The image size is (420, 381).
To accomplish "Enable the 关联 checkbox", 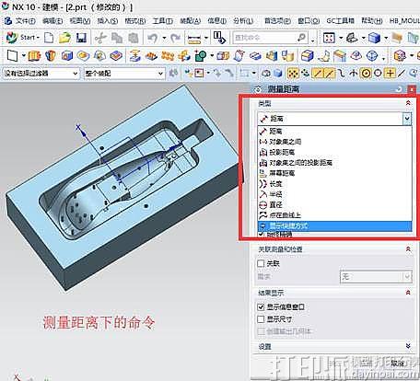I will tap(261, 263).
